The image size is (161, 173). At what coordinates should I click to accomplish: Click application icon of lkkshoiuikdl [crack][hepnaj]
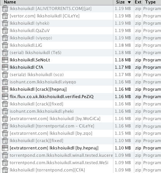pyautogui.click(x=5, y=89)
